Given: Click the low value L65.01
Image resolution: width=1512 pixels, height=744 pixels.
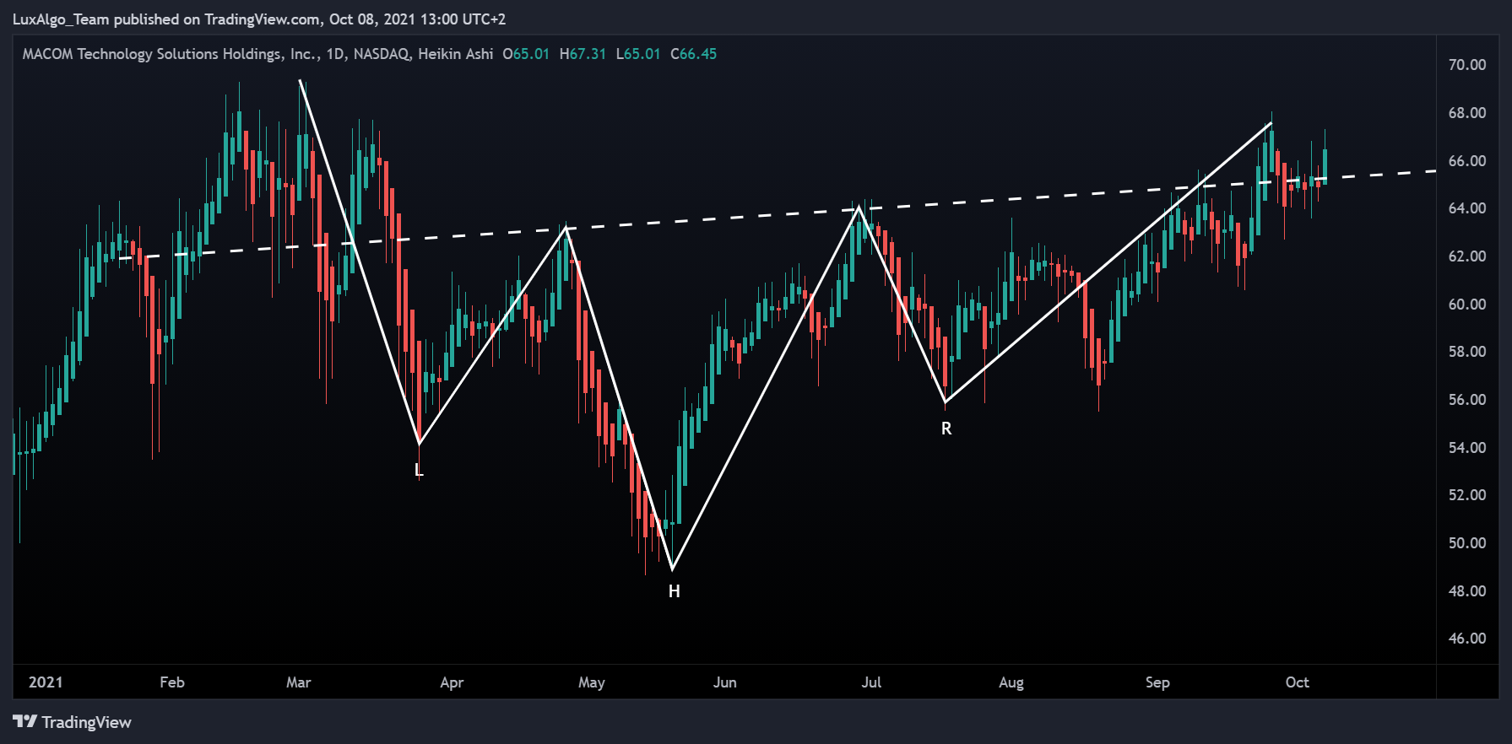Looking at the screenshot, I should [x=637, y=54].
